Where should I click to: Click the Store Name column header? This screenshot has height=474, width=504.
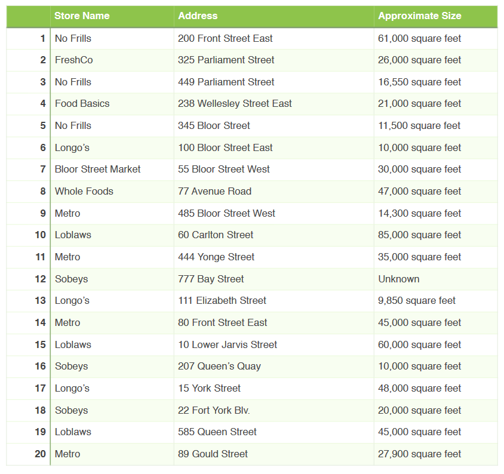pos(82,16)
